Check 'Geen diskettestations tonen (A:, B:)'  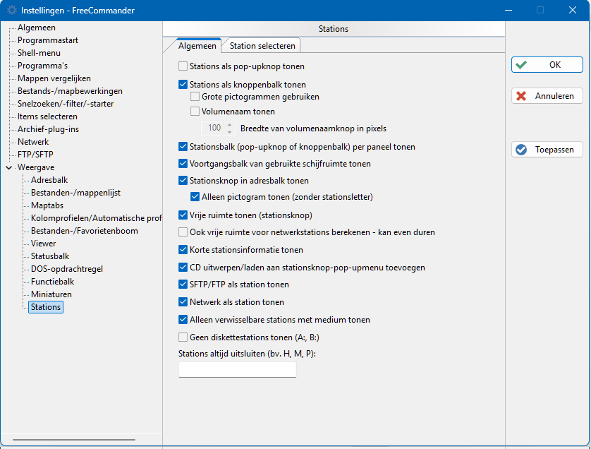[x=183, y=337]
